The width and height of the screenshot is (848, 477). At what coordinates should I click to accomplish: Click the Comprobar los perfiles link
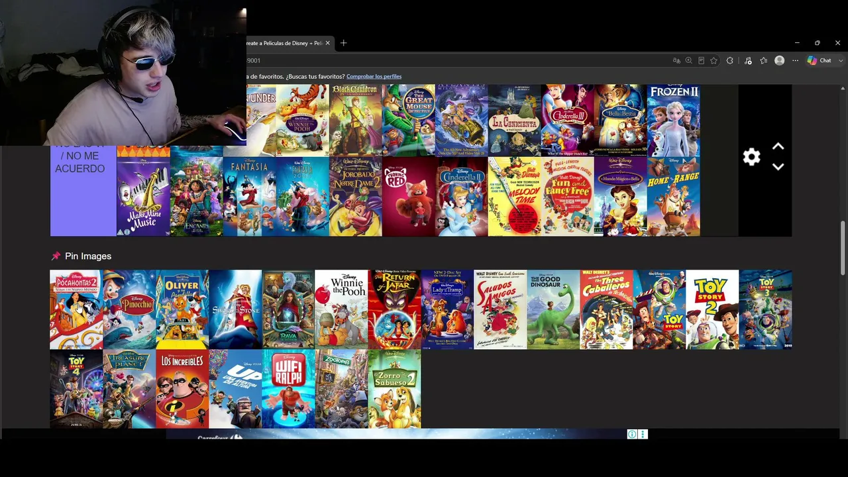pyautogui.click(x=374, y=76)
